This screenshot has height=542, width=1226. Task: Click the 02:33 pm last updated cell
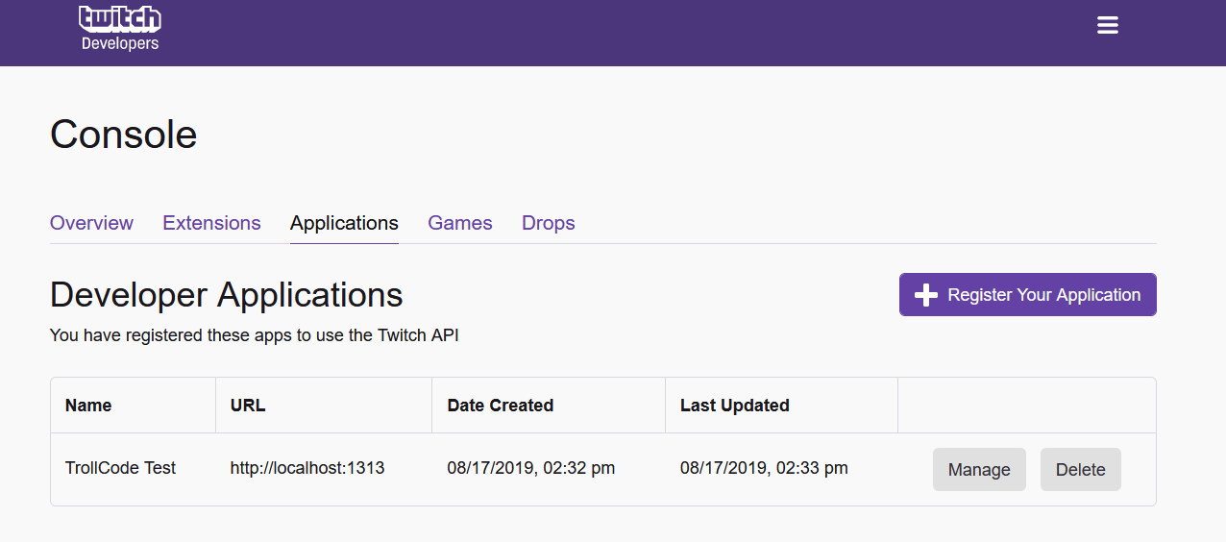point(764,468)
